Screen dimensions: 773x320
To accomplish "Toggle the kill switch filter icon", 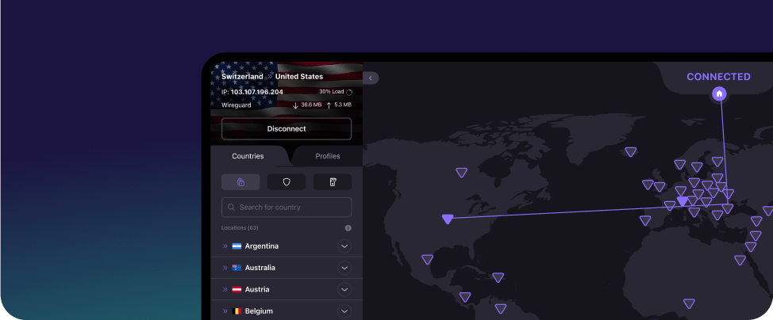I will 332,182.
